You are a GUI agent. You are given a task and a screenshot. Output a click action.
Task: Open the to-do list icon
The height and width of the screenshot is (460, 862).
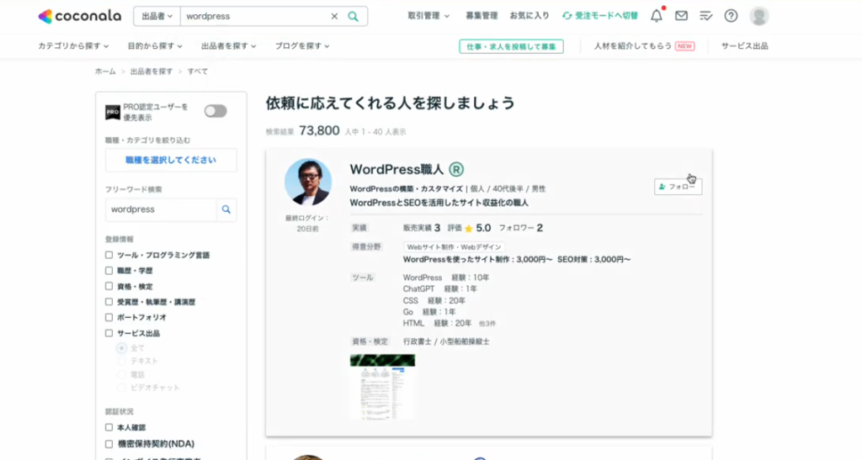click(x=706, y=16)
